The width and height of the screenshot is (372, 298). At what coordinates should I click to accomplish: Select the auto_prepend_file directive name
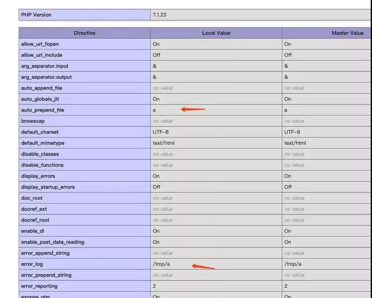(42, 110)
